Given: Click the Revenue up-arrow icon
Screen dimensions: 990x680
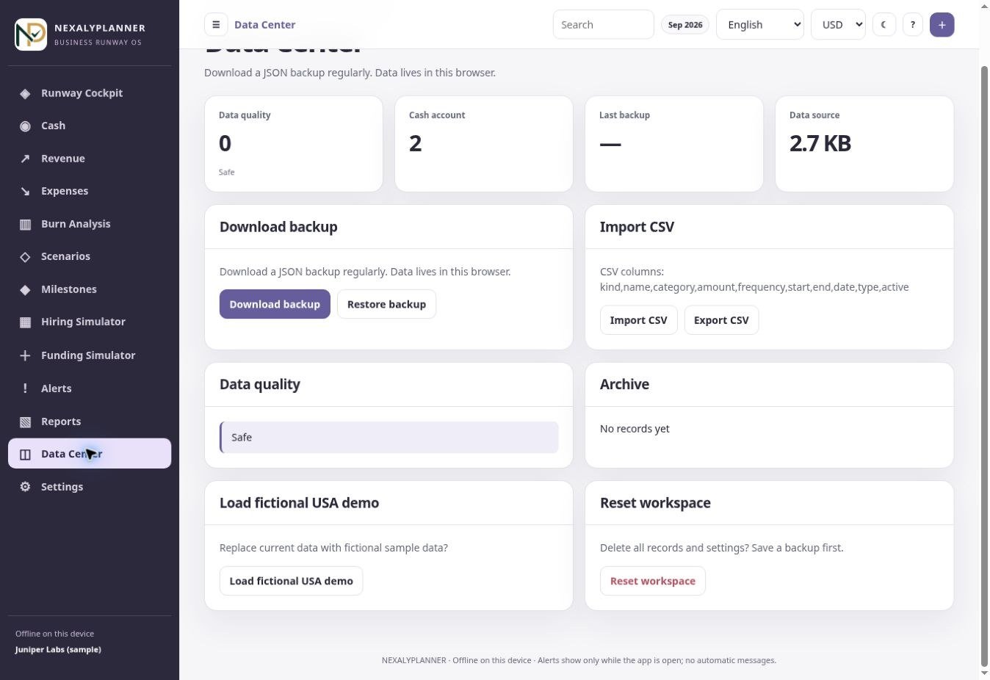Looking at the screenshot, I should tap(25, 159).
